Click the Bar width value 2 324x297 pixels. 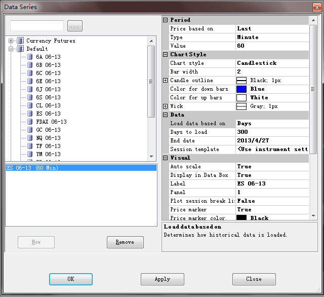click(x=272, y=71)
